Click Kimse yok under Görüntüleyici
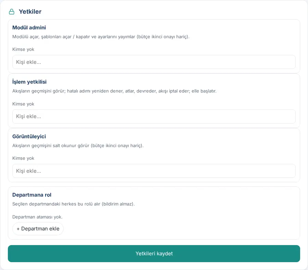The image size is (308, 270). coord(23,158)
